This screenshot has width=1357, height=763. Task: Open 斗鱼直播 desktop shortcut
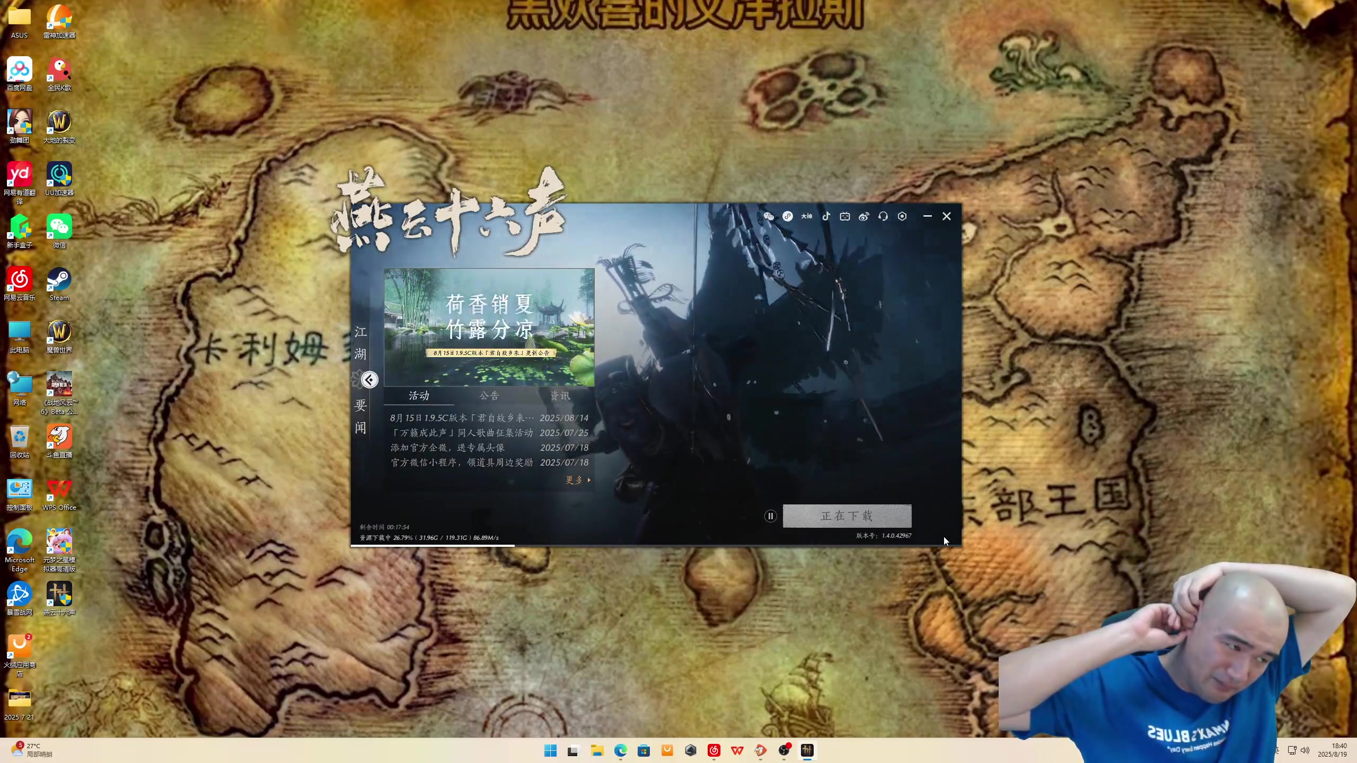click(59, 441)
